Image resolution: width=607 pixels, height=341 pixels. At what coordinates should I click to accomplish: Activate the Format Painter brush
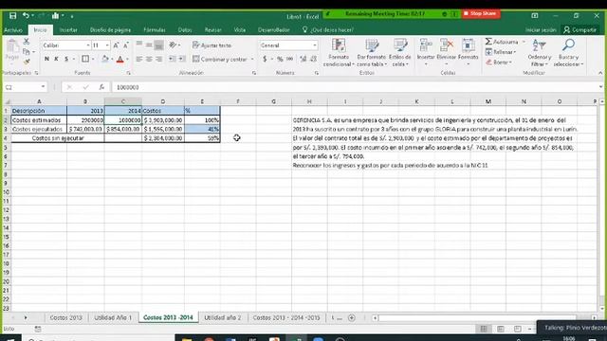[27, 61]
